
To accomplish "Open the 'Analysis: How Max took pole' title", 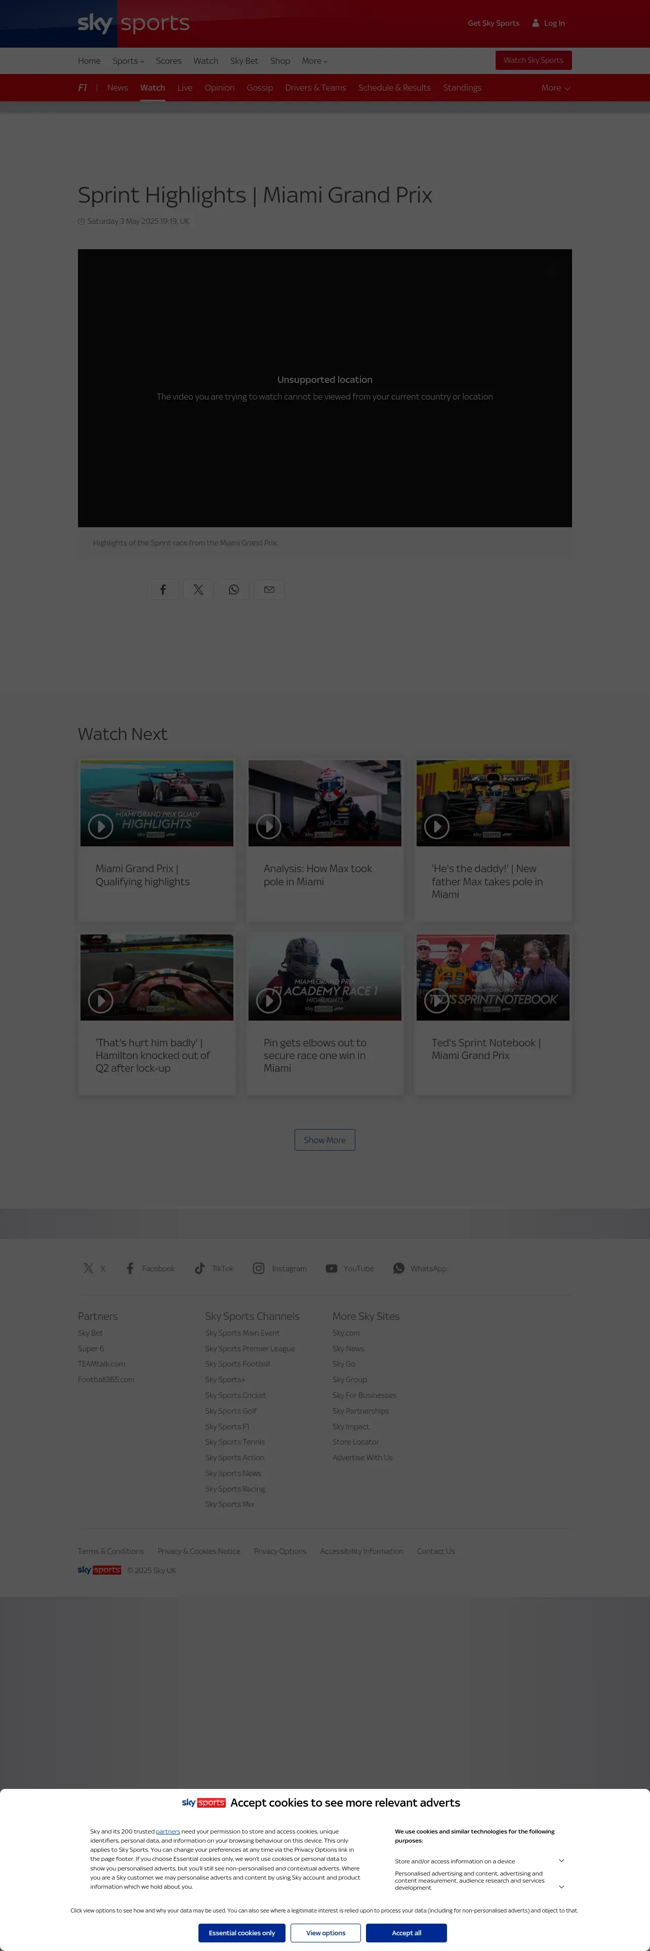I will (318, 875).
